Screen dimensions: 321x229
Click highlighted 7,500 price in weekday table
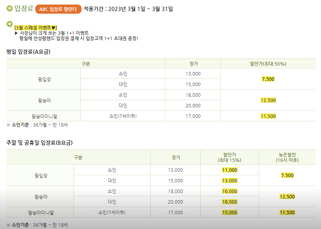(268, 79)
